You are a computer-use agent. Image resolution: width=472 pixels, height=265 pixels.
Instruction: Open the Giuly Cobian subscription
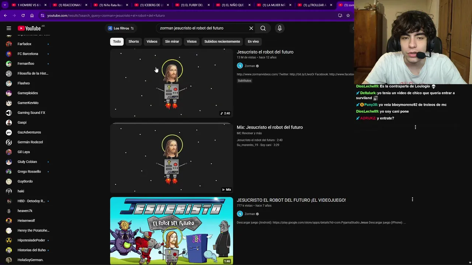[28, 162]
